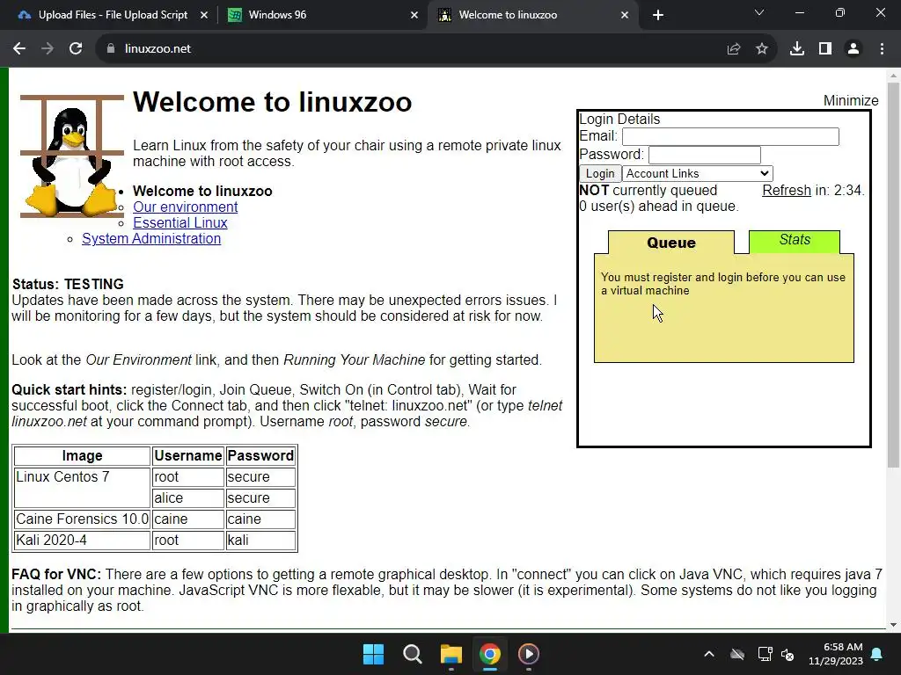Image resolution: width=901 pixels, height=675 pixels.
Task: Share this page via share icon
Action: point(733,49)
